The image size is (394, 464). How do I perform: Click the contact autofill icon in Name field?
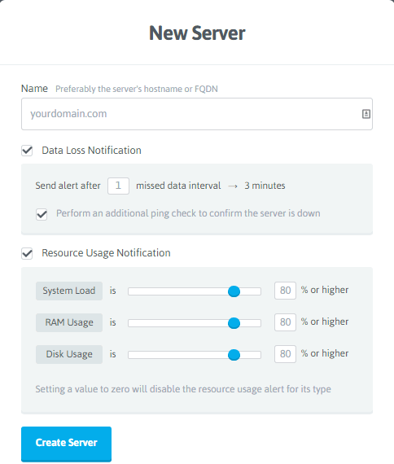pyautogui.click(x=366, y=114)
